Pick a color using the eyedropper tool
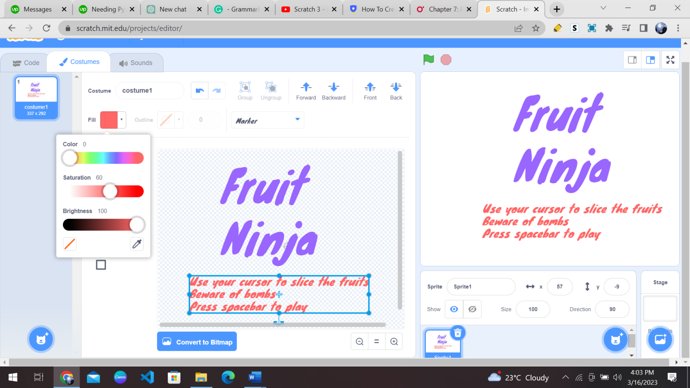The width and height of the screenshot is (690, 388). coord(137,243)
